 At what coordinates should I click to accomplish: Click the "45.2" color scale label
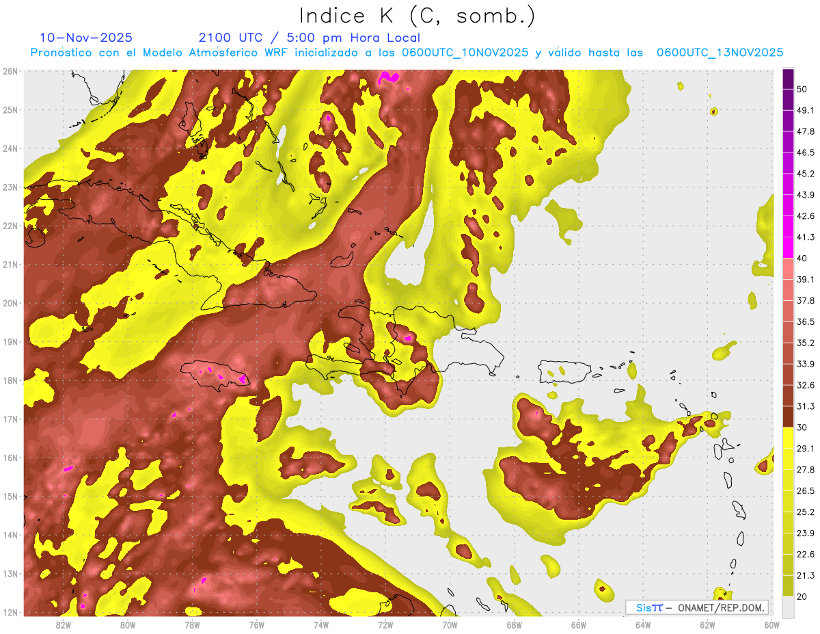pyautogui.click(x=806, y=174)
